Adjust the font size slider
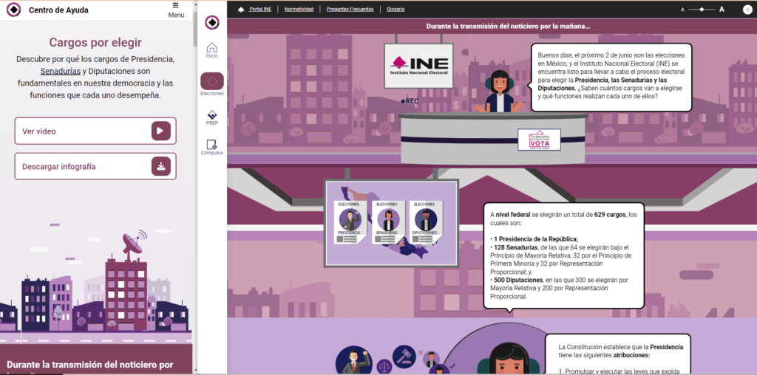This screenshot has width=757, height=375. (x=702, y=10)
